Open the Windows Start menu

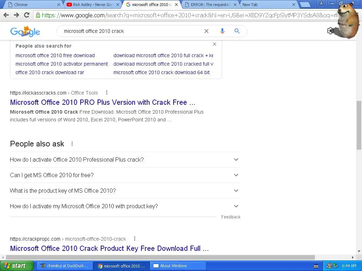coord(17,266)
